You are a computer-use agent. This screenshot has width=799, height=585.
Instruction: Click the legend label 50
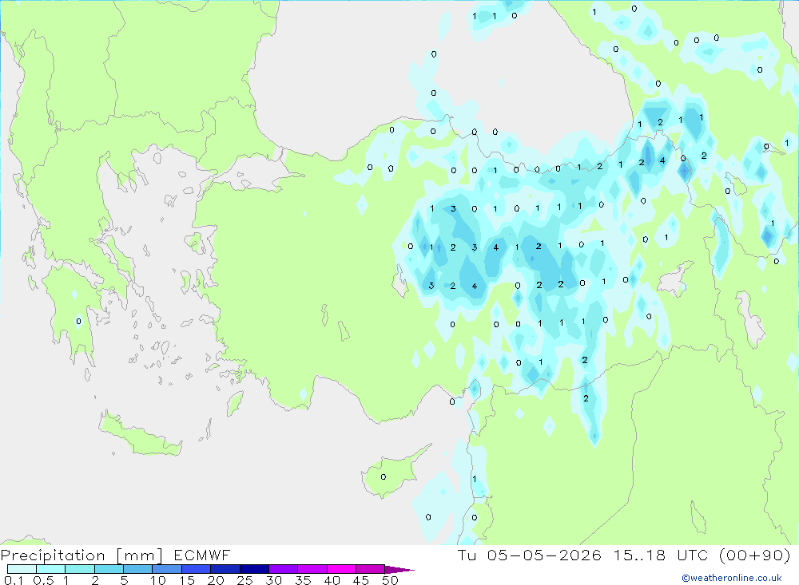(390, 580)
